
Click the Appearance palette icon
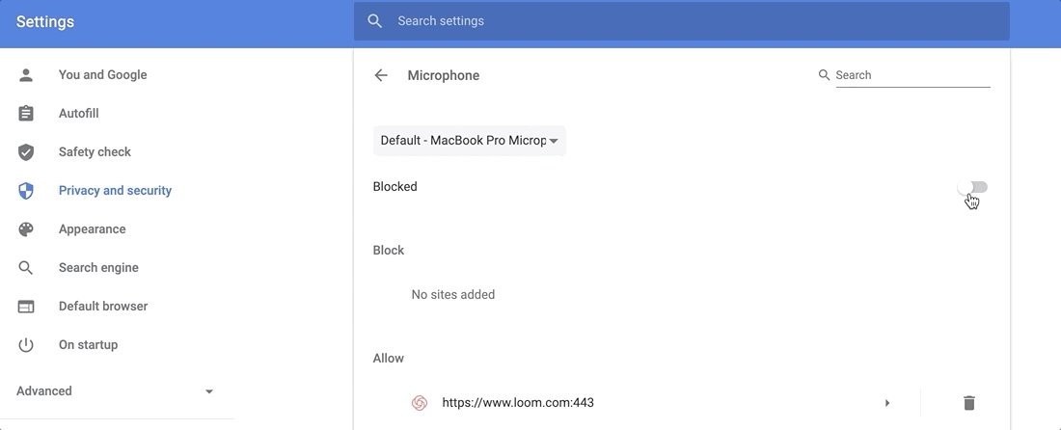[x=26, y=229]
